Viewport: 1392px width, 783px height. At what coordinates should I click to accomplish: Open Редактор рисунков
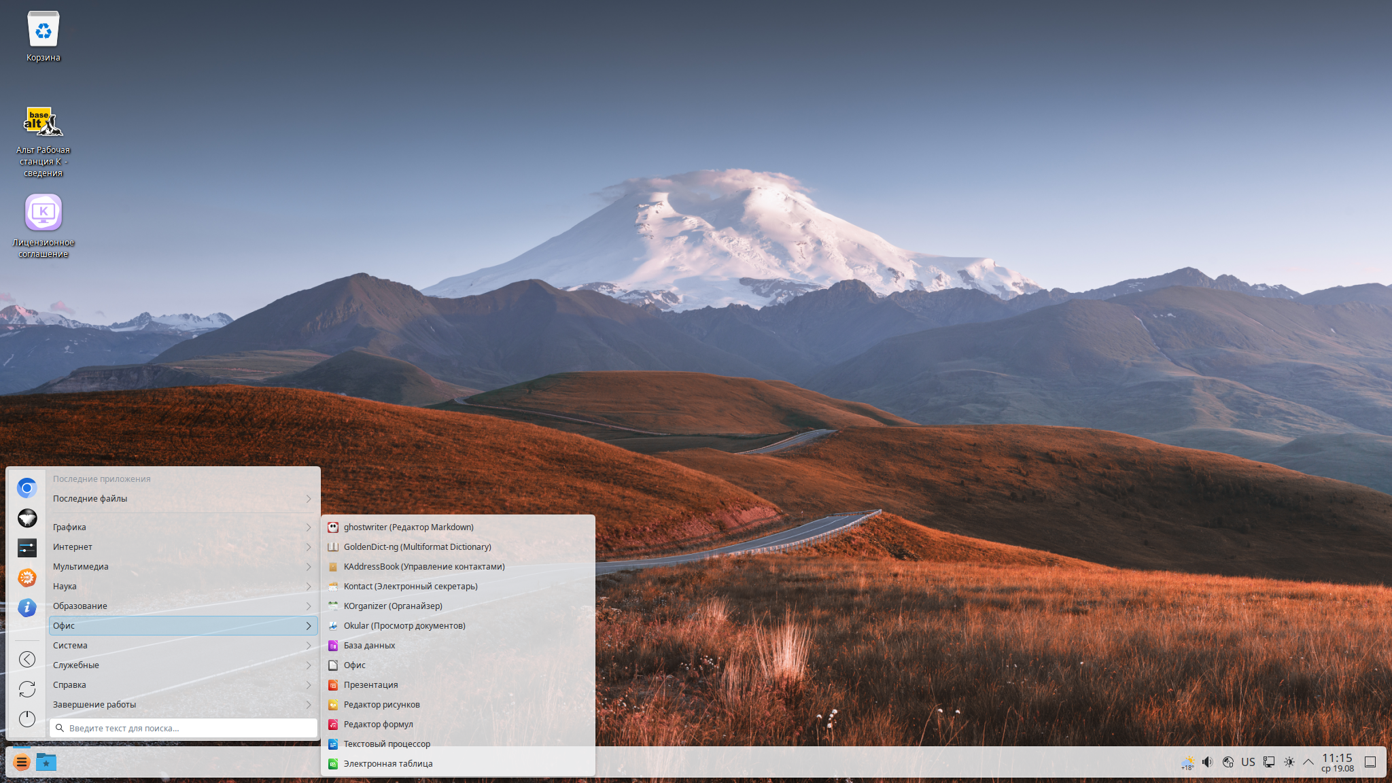(x=458, y=705)
